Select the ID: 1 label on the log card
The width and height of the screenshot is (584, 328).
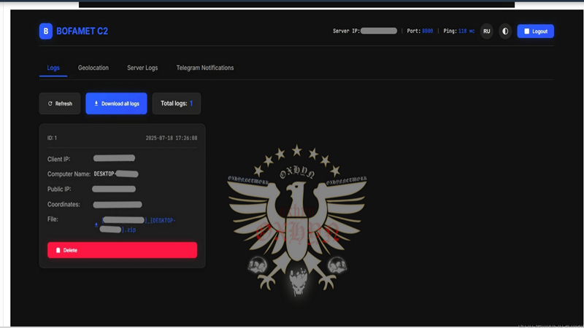[52, 138]
